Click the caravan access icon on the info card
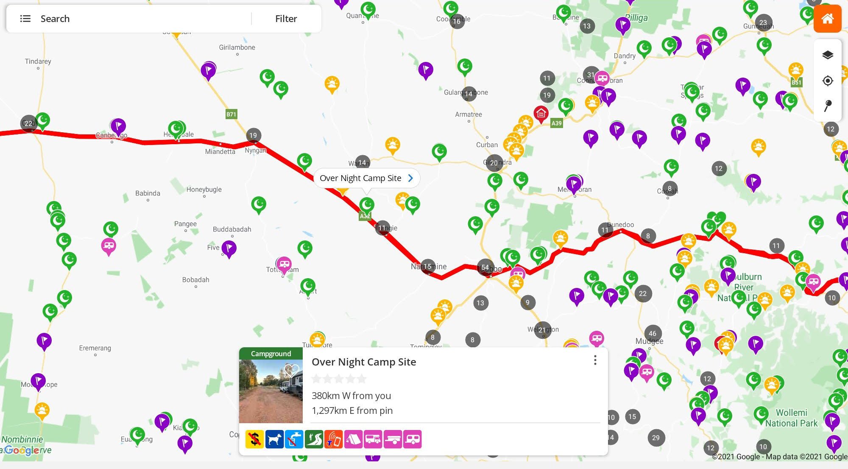The image size is (848, 469). [x=413, y=439]
